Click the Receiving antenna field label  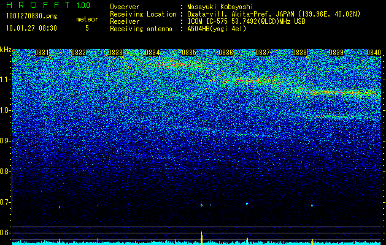click(x=141, y=29)
